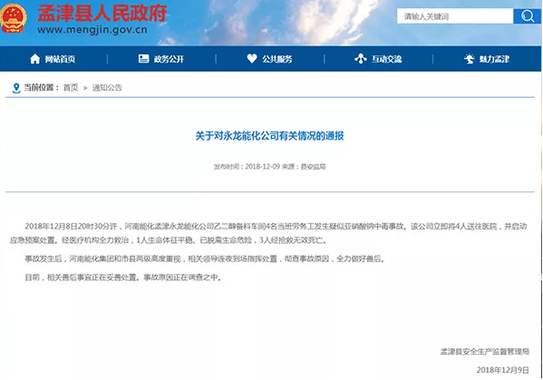Click the heart icon beside 公共服务
The height and width of the screenshot is (380, 543).
tap(252, 59)
